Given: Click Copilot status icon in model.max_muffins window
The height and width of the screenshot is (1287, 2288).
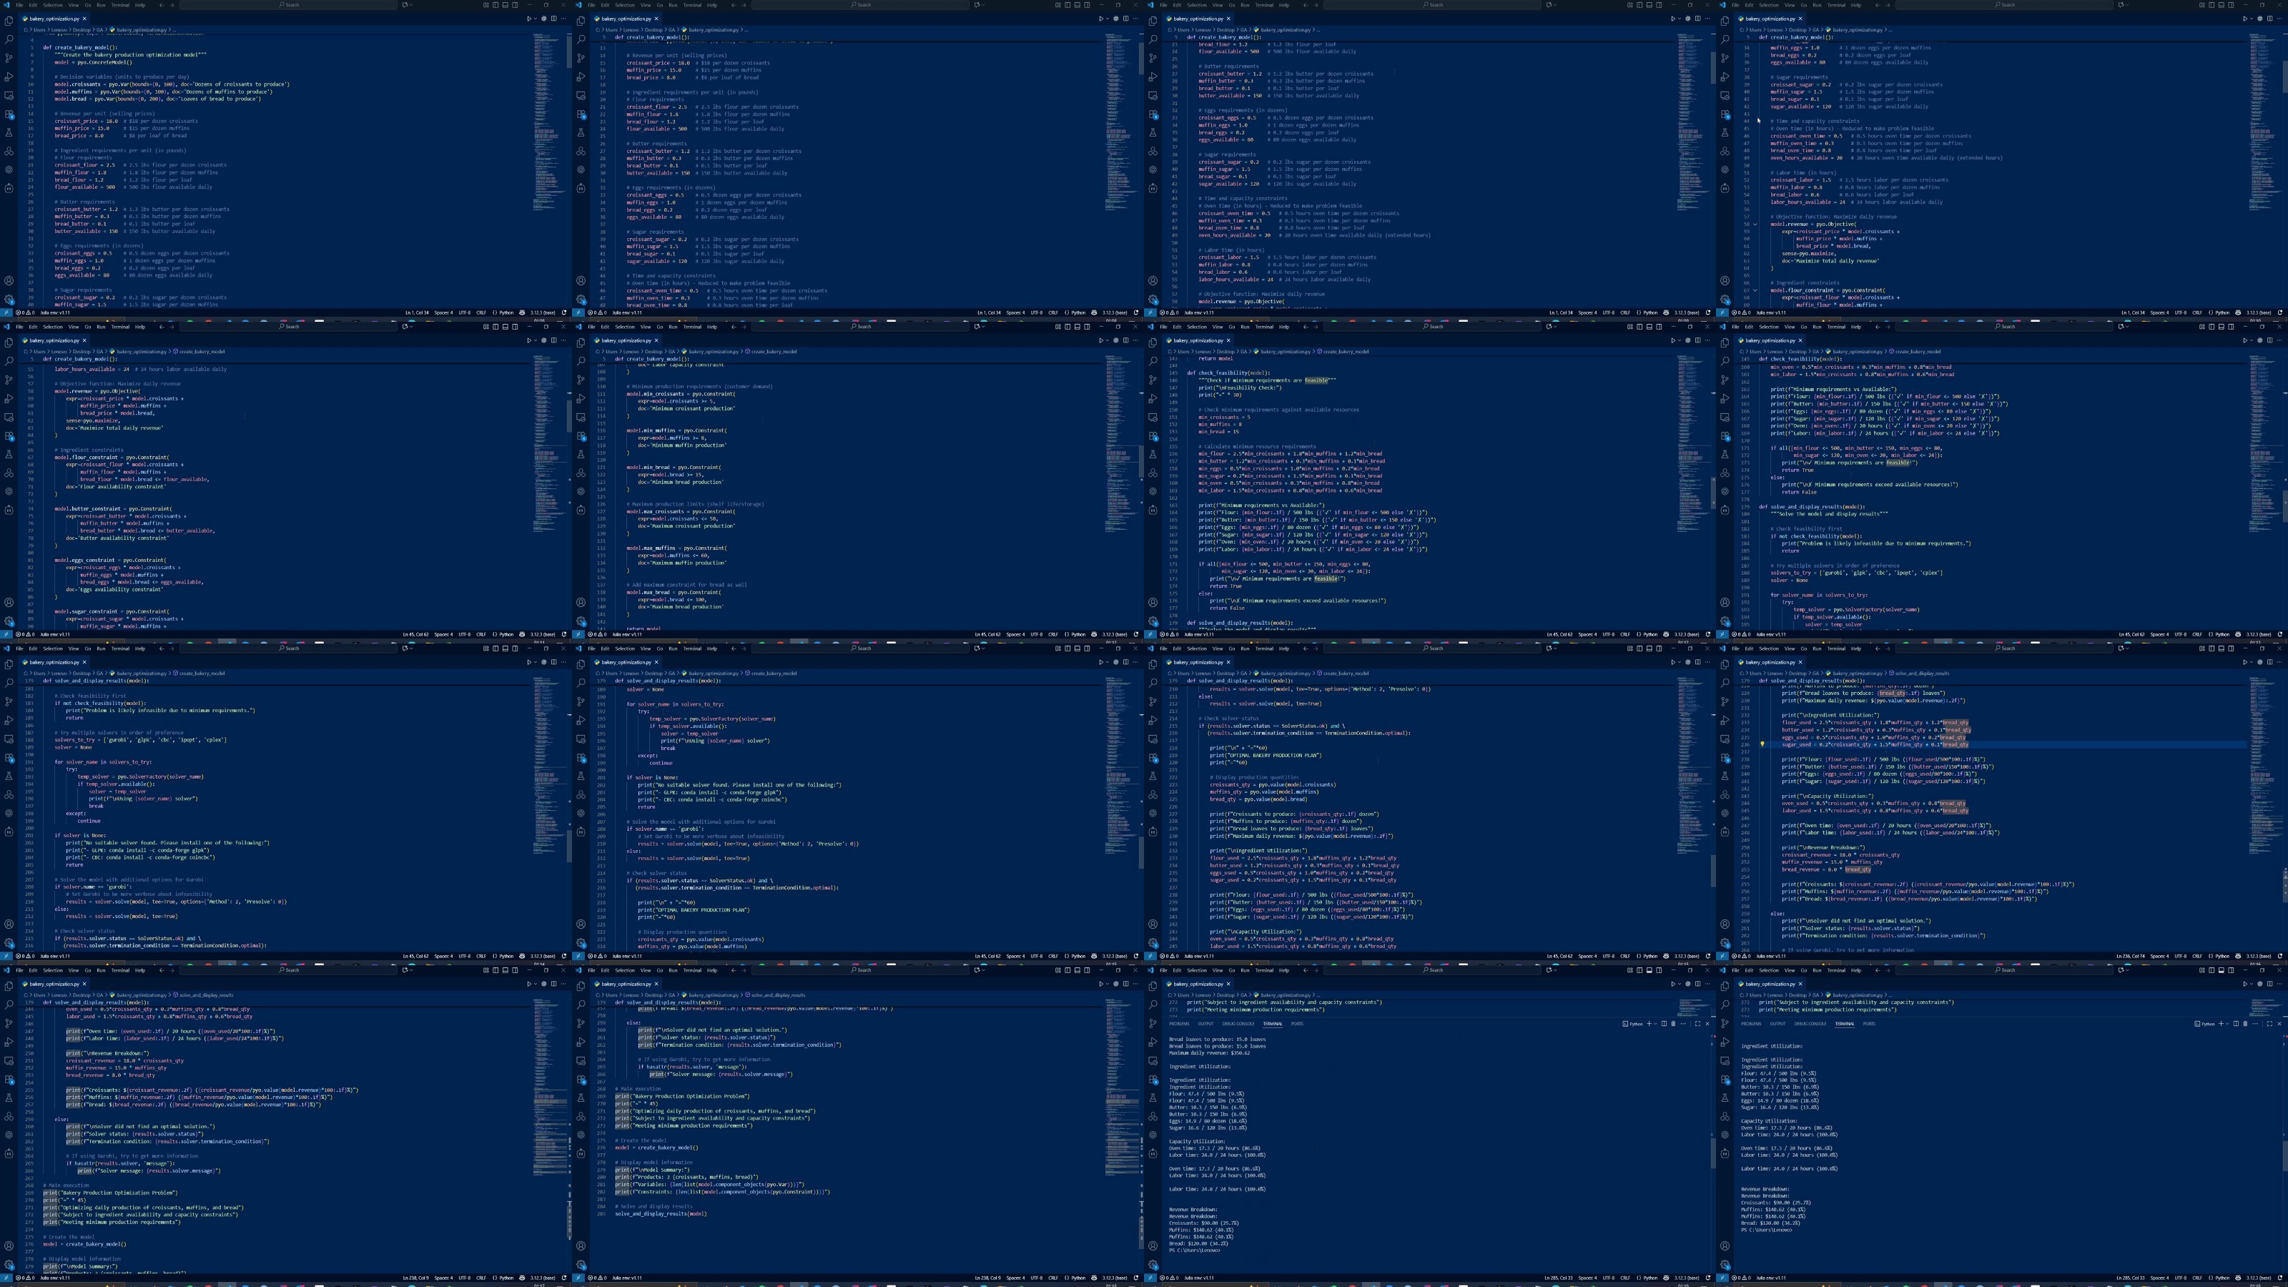Looking at the screenshot, I should coord(1094,634).
